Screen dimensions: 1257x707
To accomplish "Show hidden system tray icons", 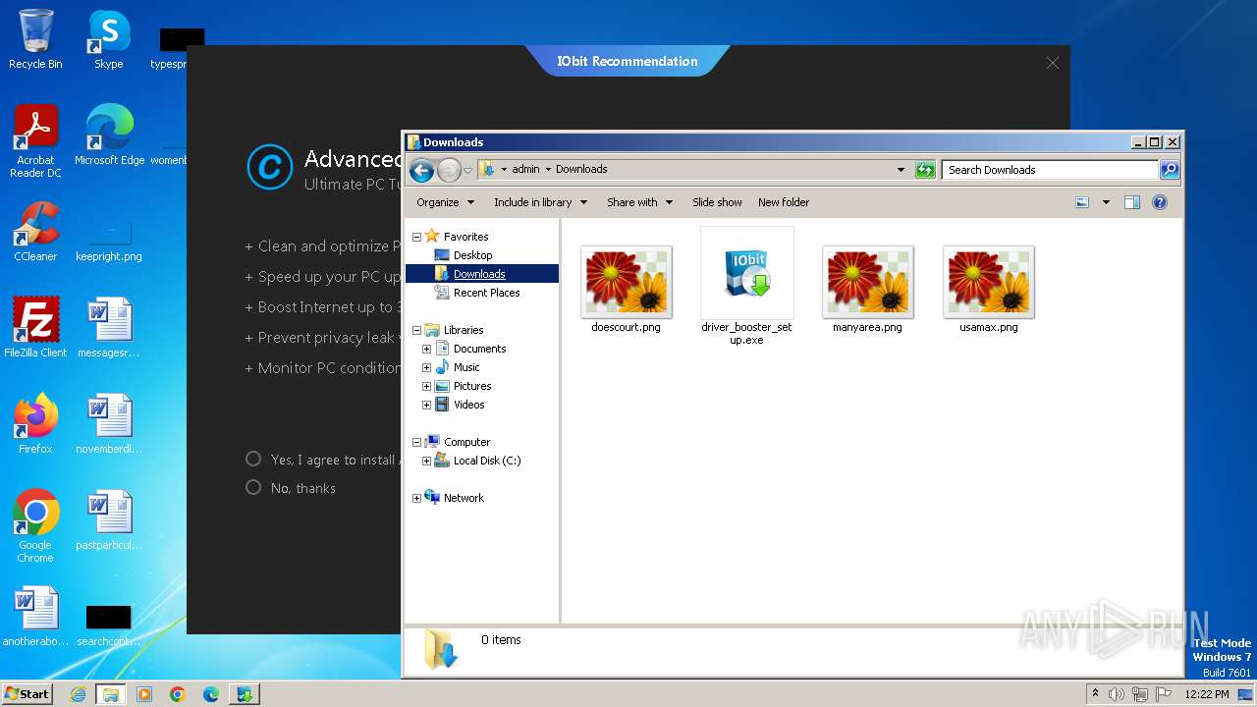I will pos(1095,694).
